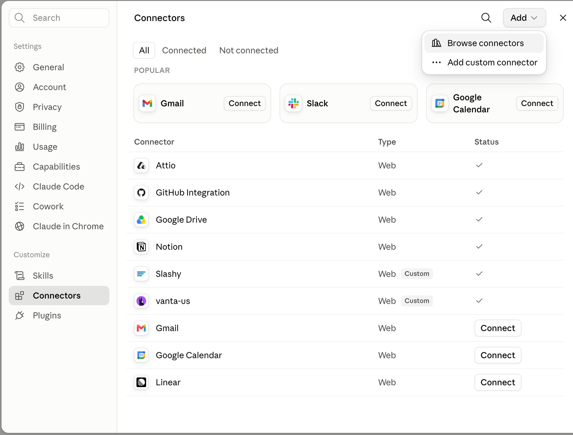This screenshot has width=573, height=435.
Task: Click the Connectors blocks icon in sidebar
Action: coord(20,296)
